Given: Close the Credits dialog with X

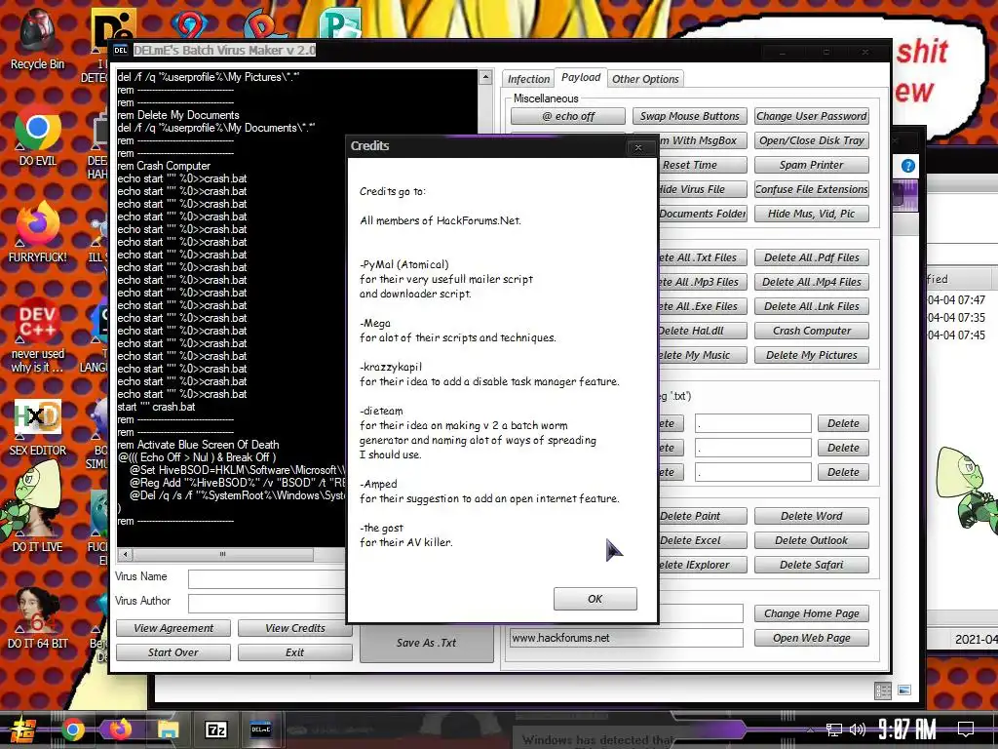Looking at the screenshot, I should coord(638,148).
